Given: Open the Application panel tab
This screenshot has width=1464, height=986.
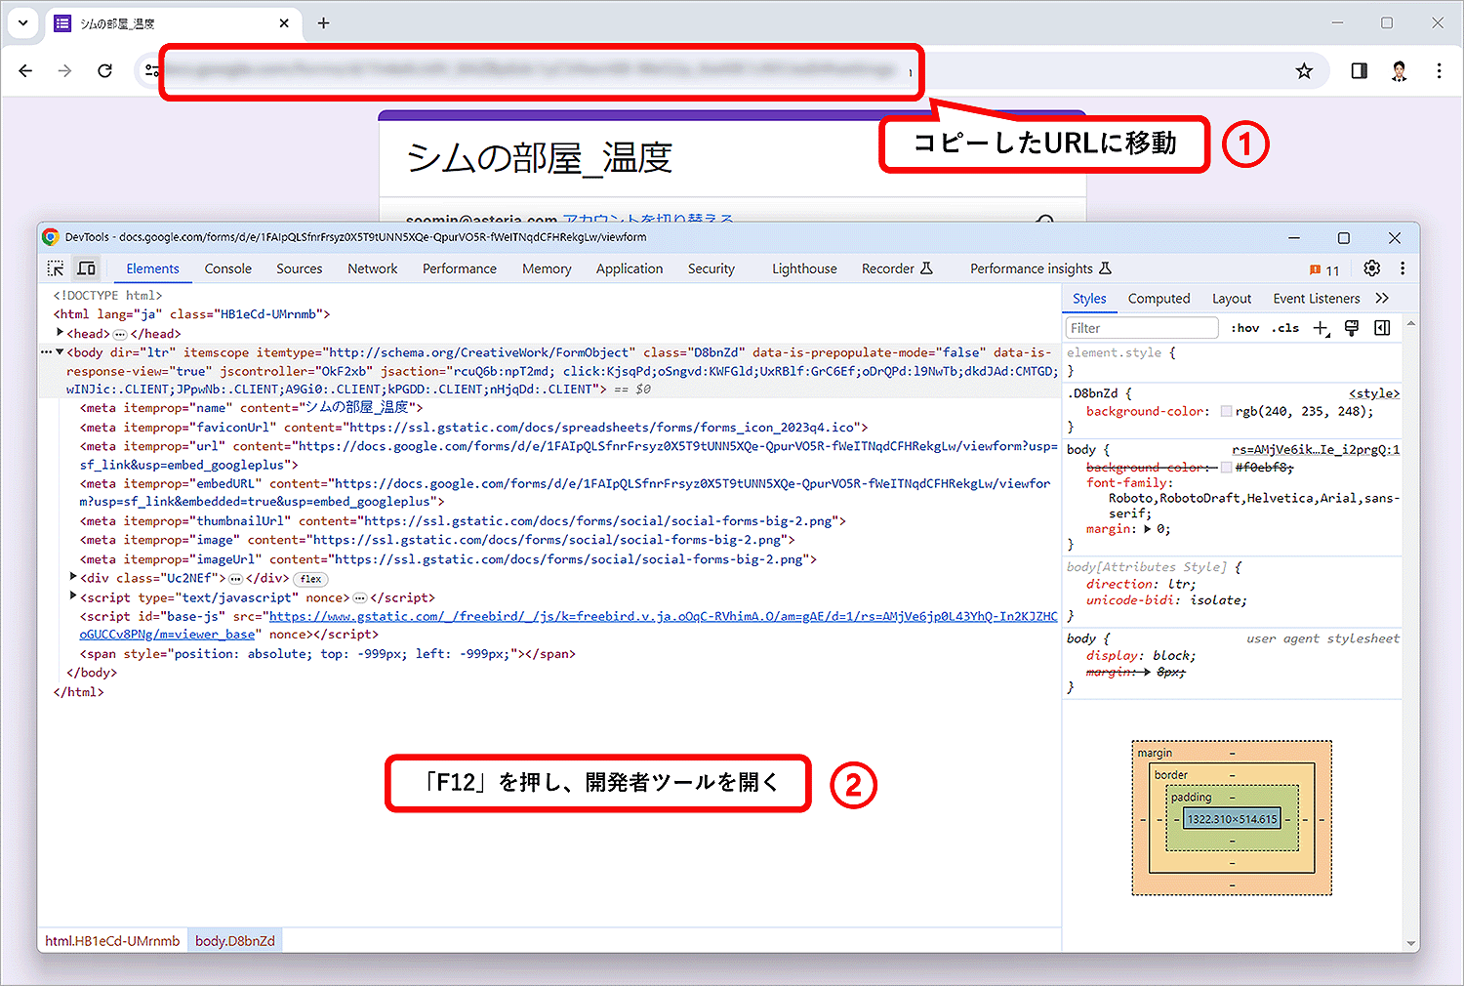Looking at the screenshot, I should (630, 268).
